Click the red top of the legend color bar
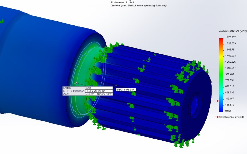Image resolution: width=247 pixels, height=154 pixels. pos(221,40)
